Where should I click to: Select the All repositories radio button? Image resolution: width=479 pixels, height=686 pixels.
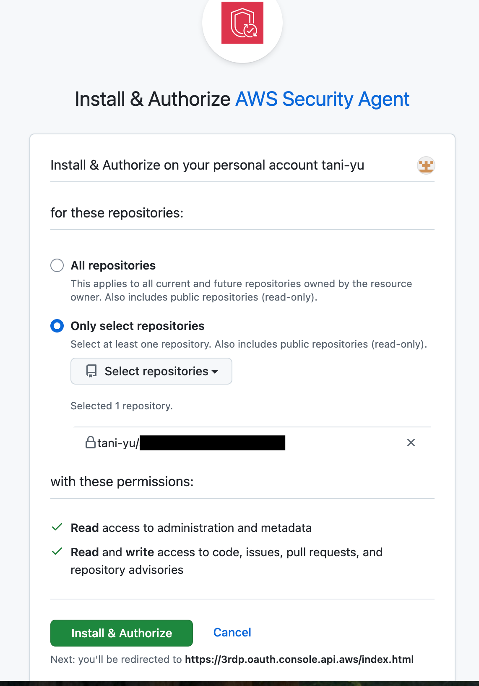tap(57, 265)
